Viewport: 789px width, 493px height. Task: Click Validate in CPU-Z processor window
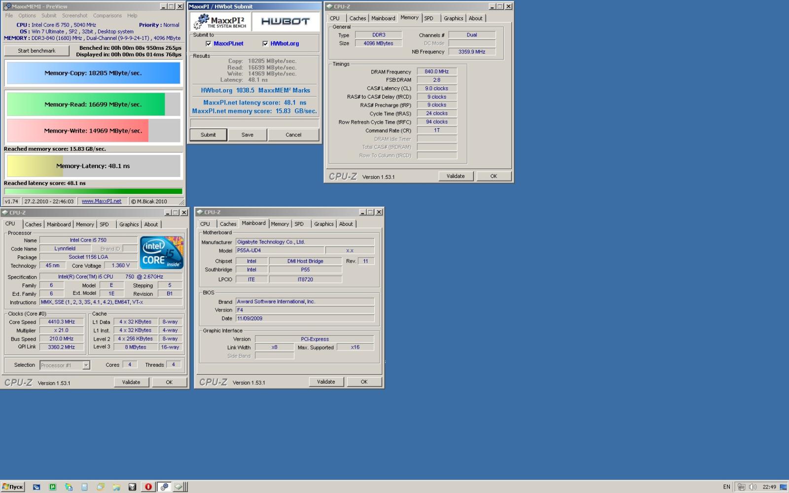131,382
